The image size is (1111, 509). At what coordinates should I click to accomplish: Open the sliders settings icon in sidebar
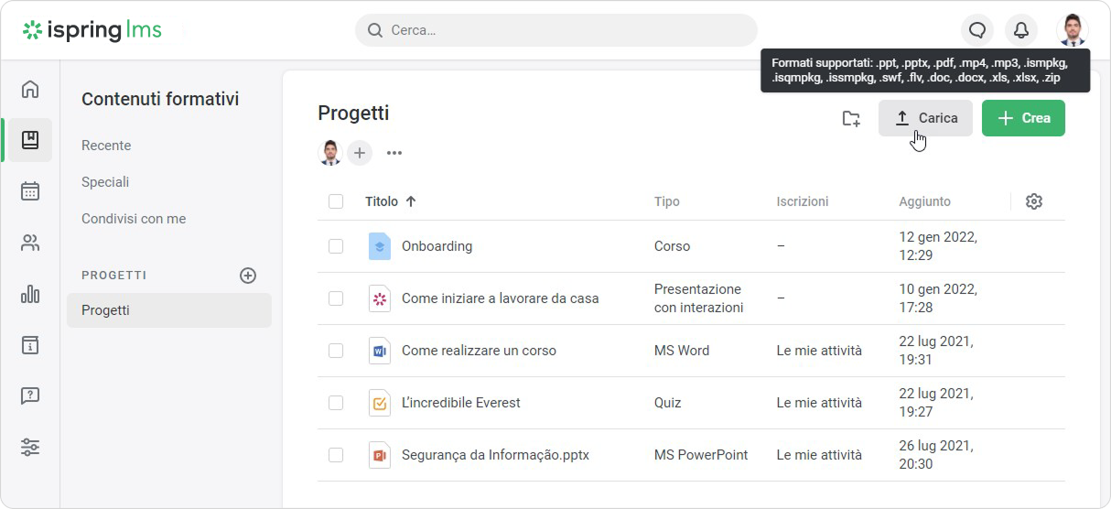pos(30,448)
